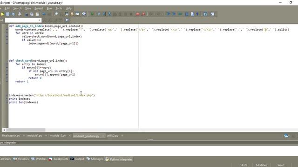Open the Run menu

point(49,8)
